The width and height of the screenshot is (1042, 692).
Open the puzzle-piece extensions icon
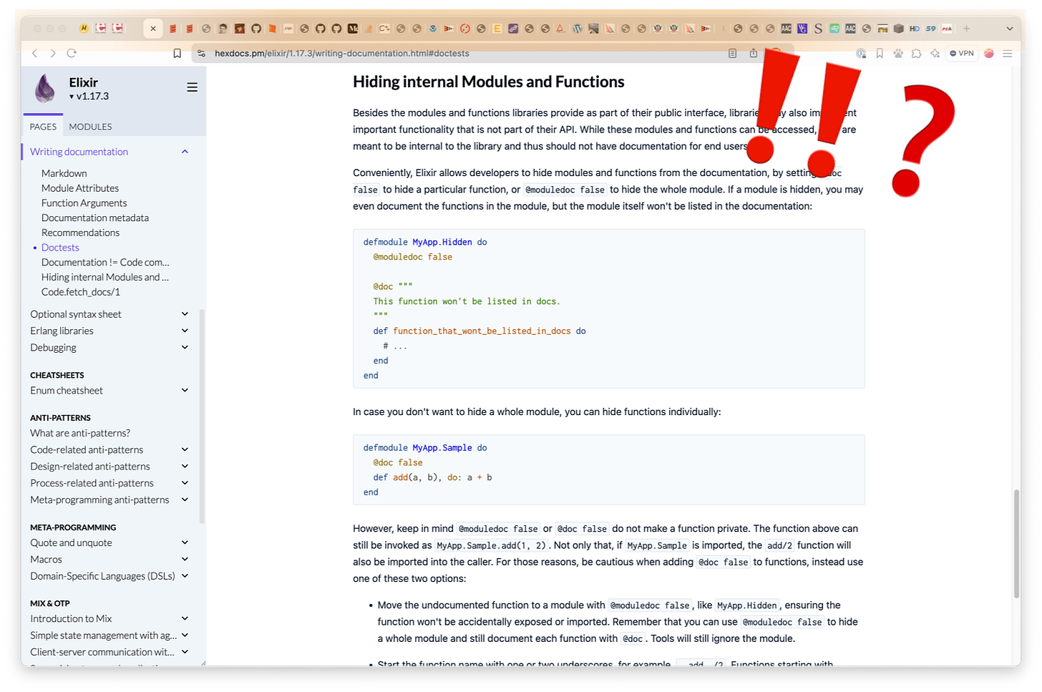(916, 53)
